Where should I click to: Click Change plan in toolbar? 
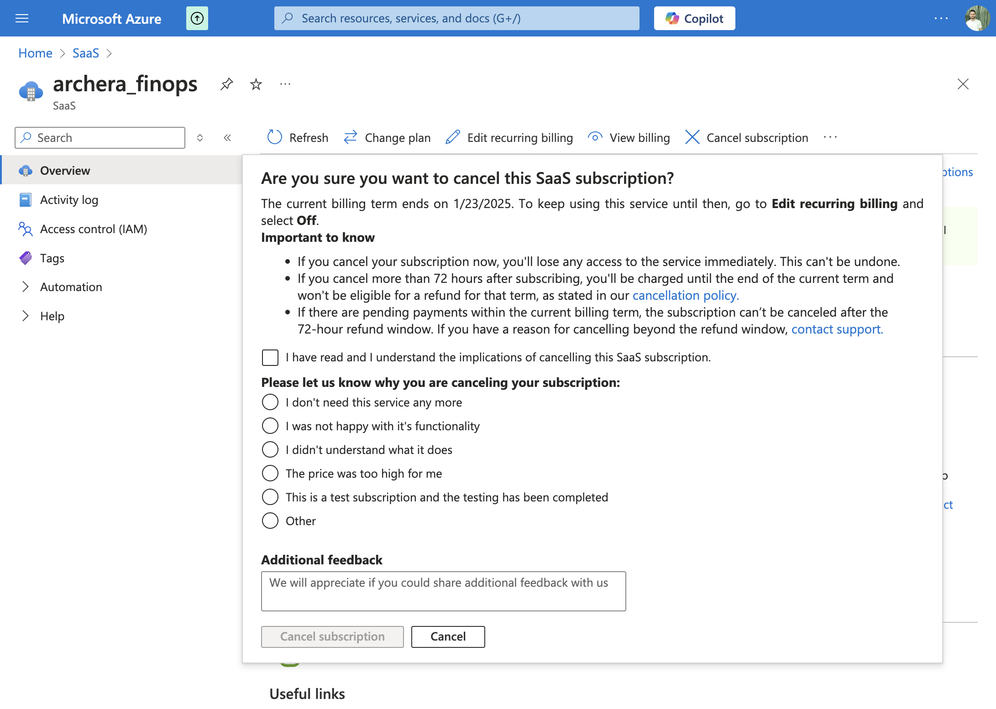387,137
